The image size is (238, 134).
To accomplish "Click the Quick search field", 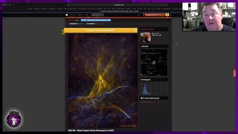I will (97, 15).
